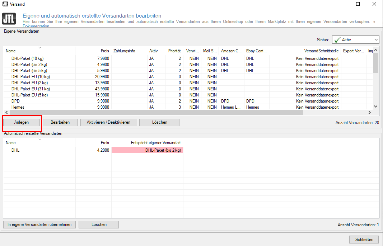Click Hermes L... Amazon carrier cell

pos(230,107)
